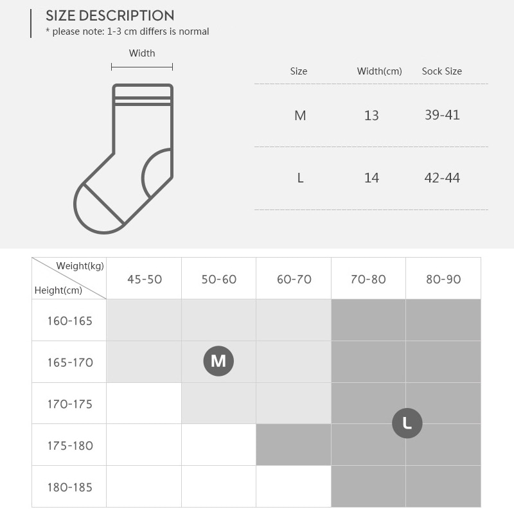Select the 180-185 height row label

70,487
